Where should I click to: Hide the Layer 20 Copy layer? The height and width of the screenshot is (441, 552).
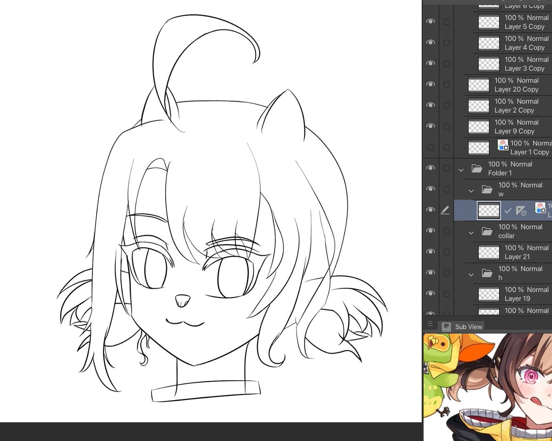pos(431,84)
